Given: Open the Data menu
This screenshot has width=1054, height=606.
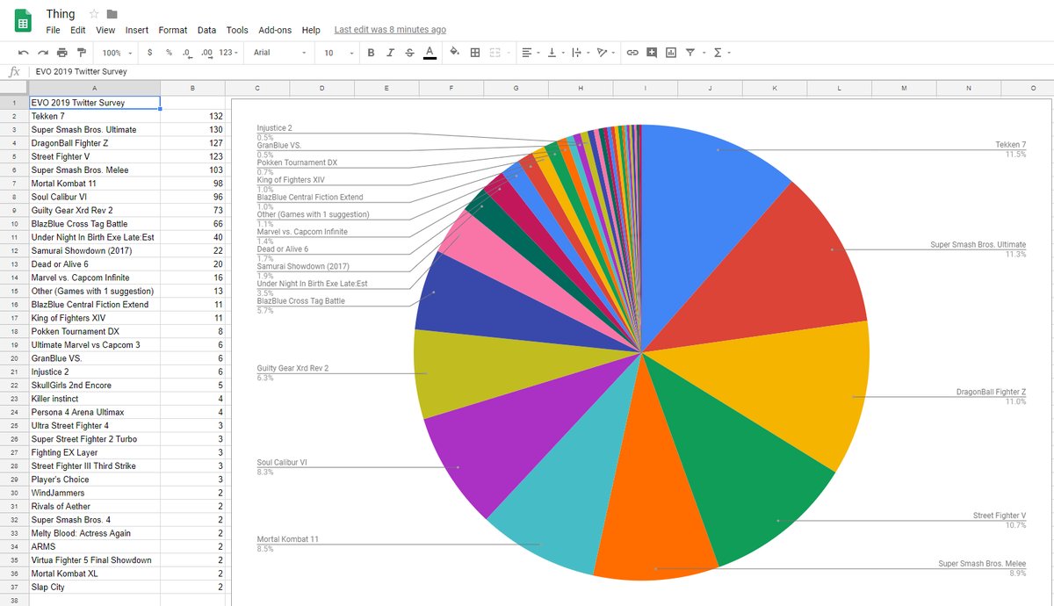Looking at the screenshot, I should tap(206, 30).
